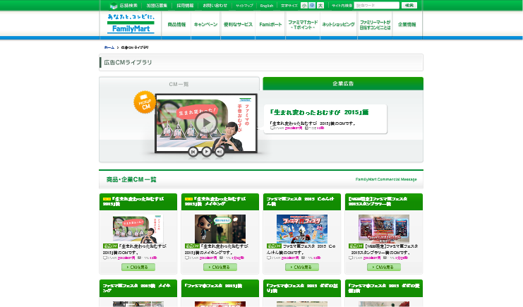Click the NEW badge on the first card
This screenshot has height=307, width=523.
click(x=107, y=199)
